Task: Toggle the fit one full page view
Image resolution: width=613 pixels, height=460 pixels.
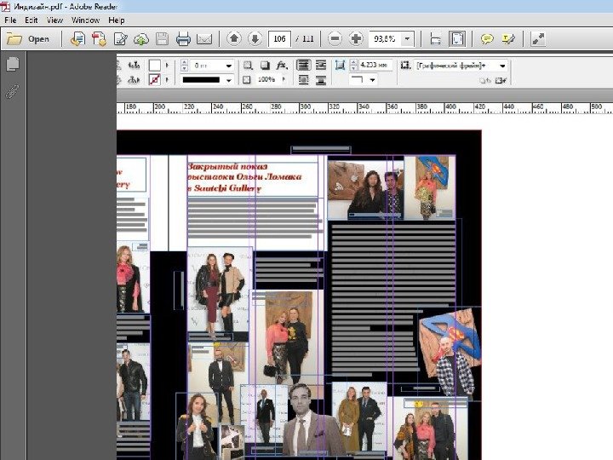Action: pos(457,38)
